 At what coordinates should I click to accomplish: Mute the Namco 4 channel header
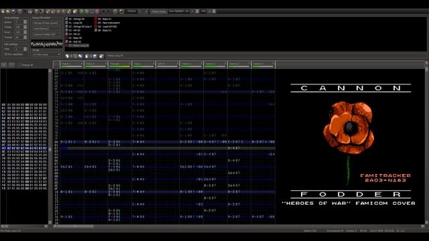263,64
